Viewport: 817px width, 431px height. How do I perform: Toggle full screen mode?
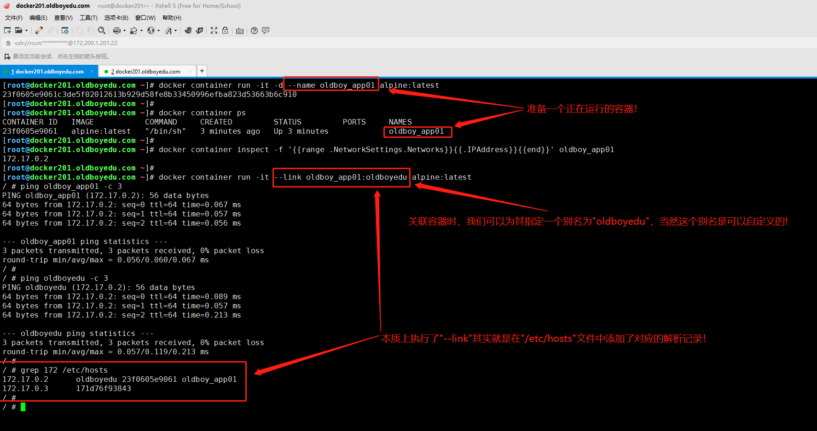coord(214,30)
